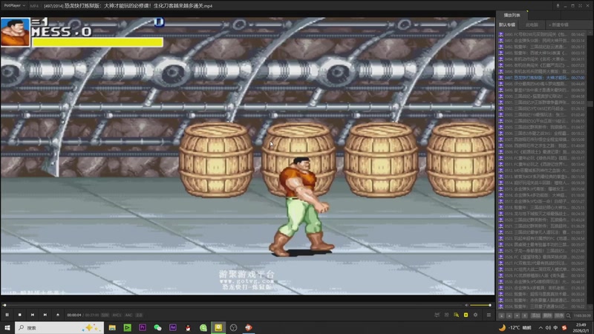Move selected playlist item down
This screenshot has height=334, width=594.
pyautogui.click(x=517, y=315)
